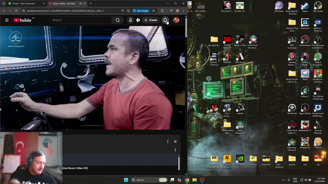Open YouTube notifications bell
This screenshot has height=184, width=328.
point(165,20)
